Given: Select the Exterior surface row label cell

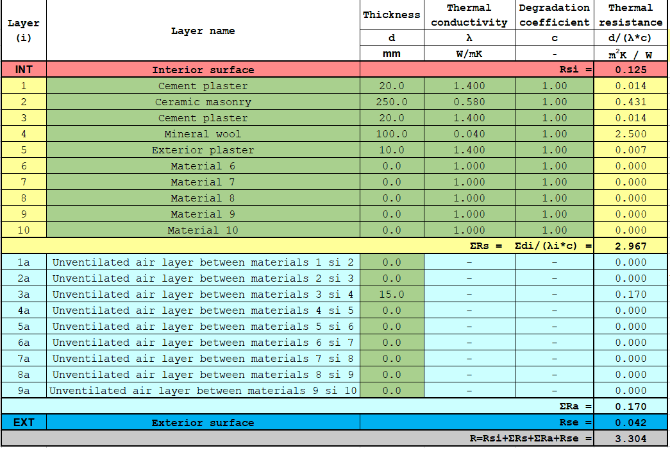Looking at the screenshot, I should [x=203, y=423].
